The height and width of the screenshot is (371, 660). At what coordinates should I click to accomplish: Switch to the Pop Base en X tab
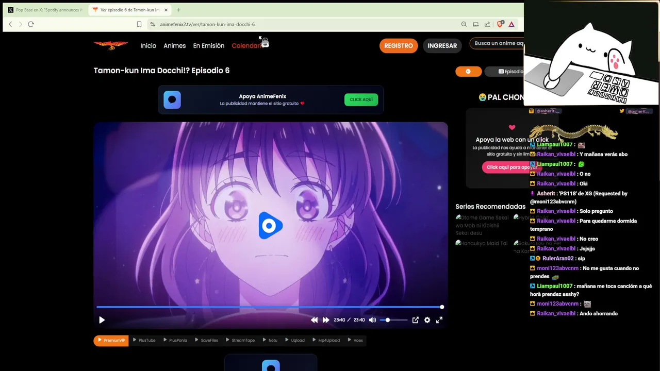tap(45, 10)
